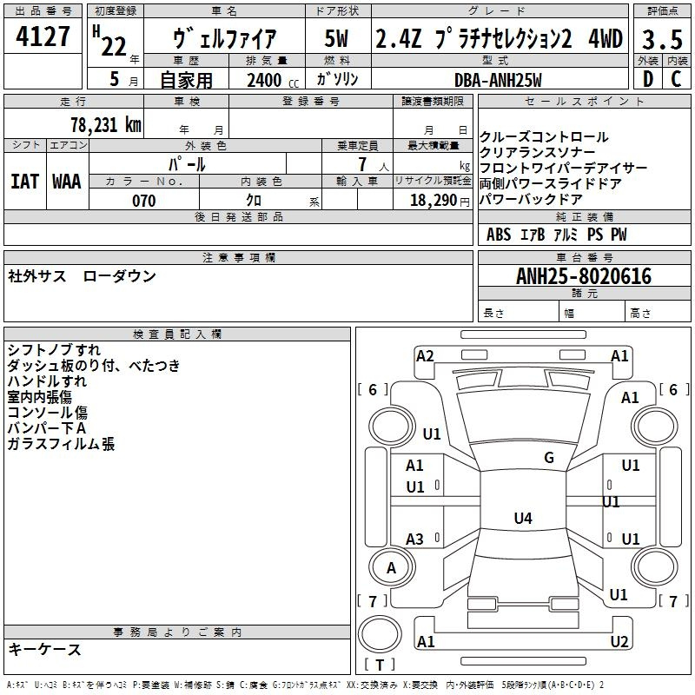The image size is (695, 695).
Task: Select sales point フロントワイパーデアイサー
Action: 563,168
